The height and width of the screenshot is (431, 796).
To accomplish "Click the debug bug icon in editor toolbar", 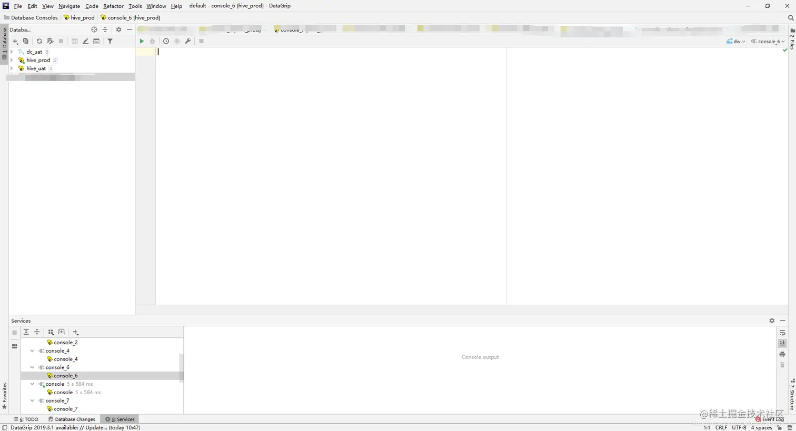I will pos(153,41).
